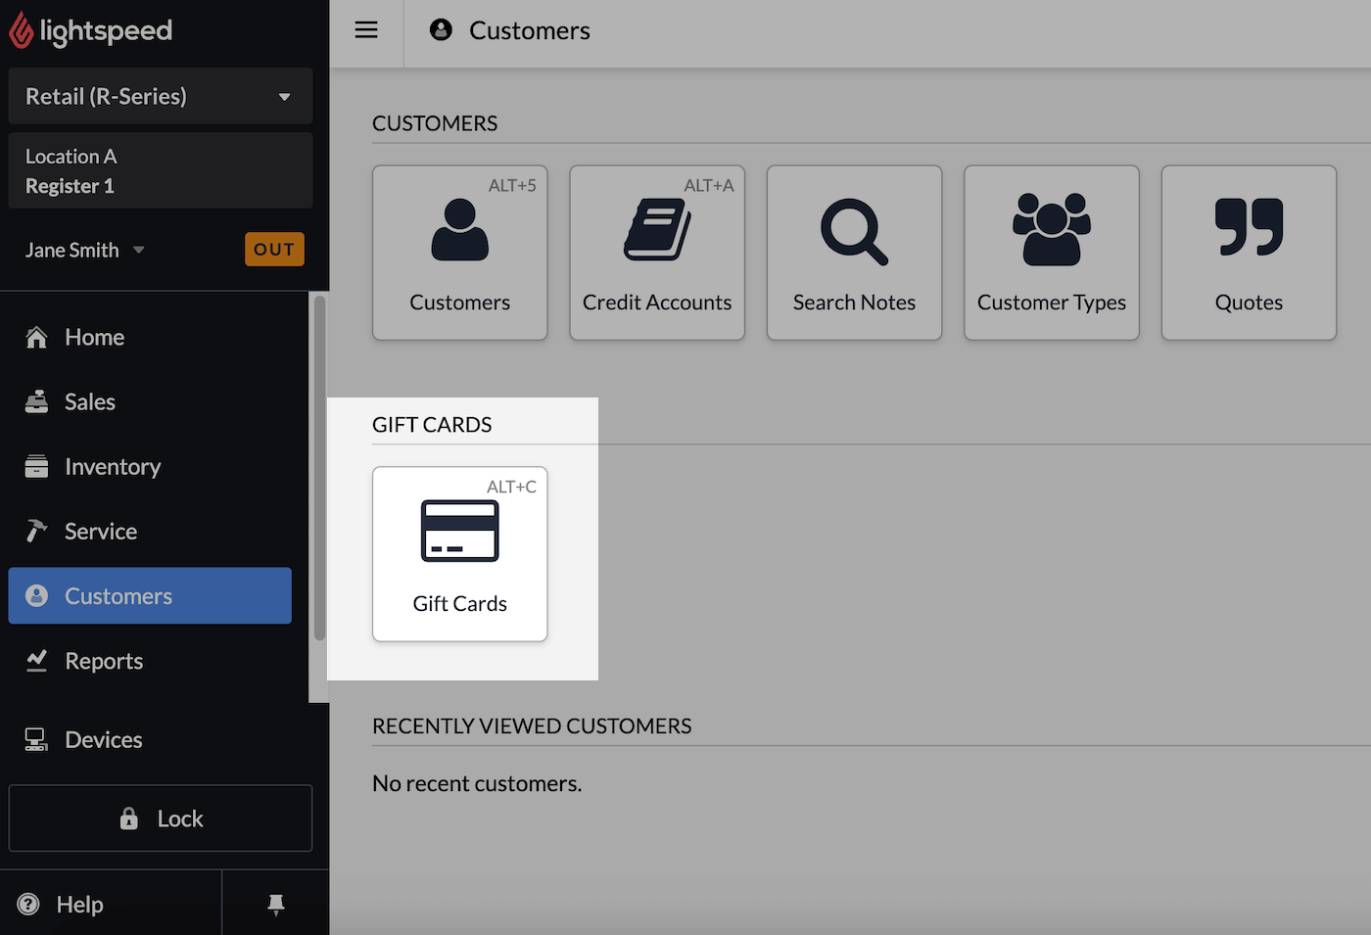Open Credit Accounts book icon tile
This screenshot has height=935, width=1371.
[656, 253]
